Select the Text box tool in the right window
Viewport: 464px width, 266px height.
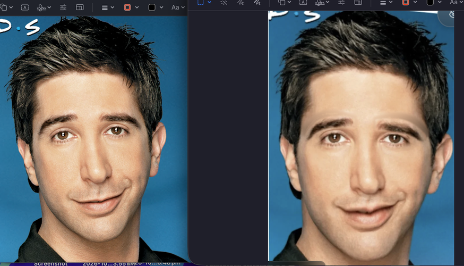coord(303,2)
